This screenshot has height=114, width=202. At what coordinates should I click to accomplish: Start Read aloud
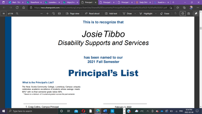tap(92, 14)
